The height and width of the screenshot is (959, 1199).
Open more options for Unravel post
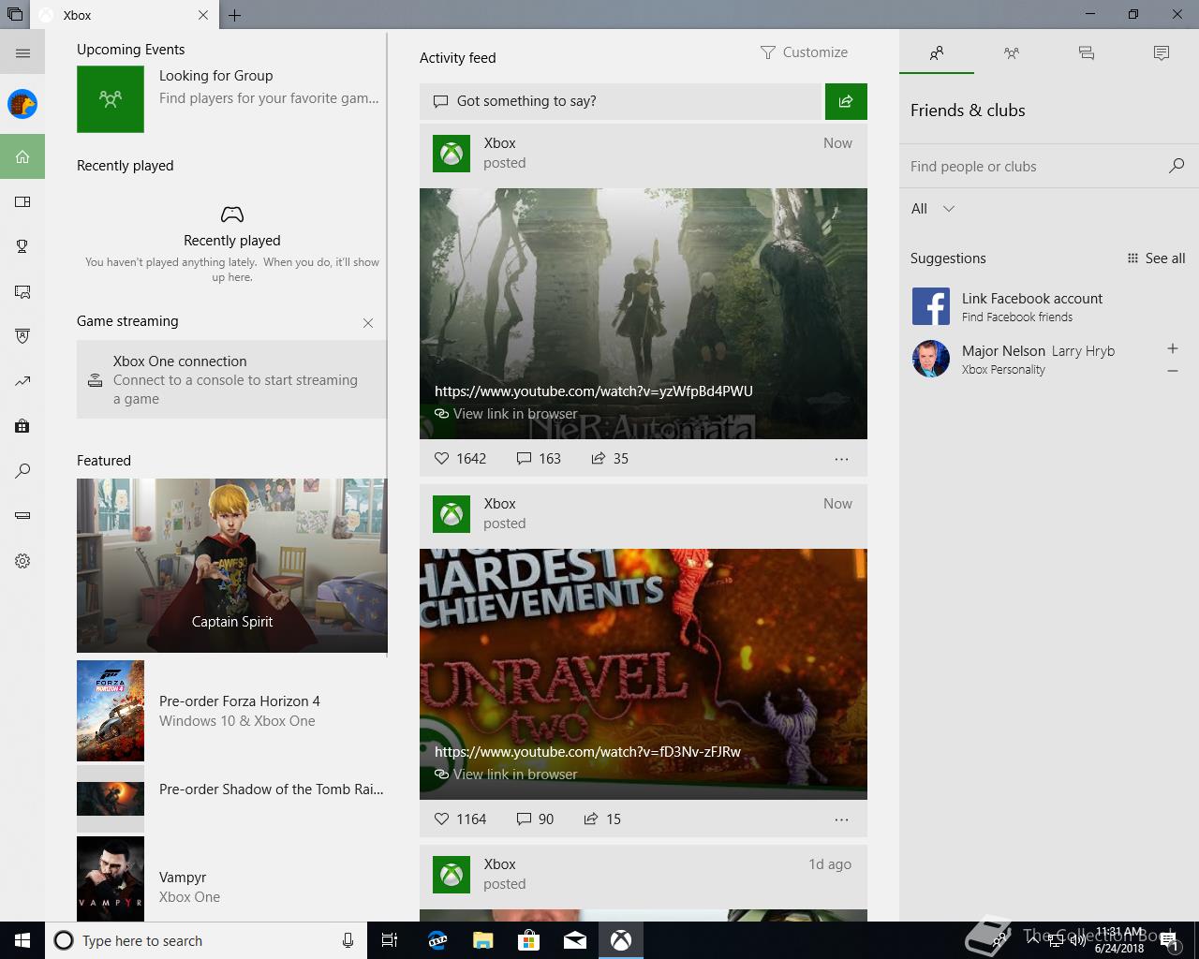(x=841, y=819)
